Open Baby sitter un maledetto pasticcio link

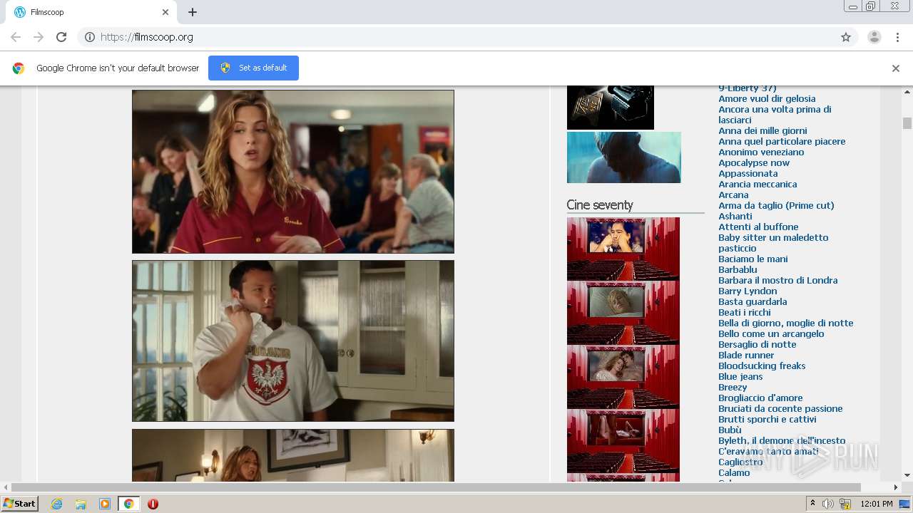point(773,243)
